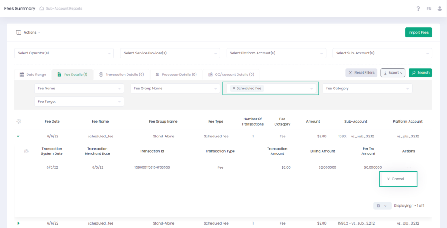Image resolution: width=447 pixels, height=228 pixels.
Task: Click the home icon beside Sub-Account Reports
Action: click(41, 9)
